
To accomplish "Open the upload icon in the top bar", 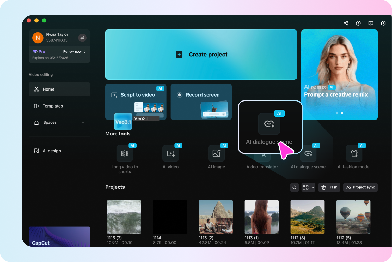I will pos(358,23).
